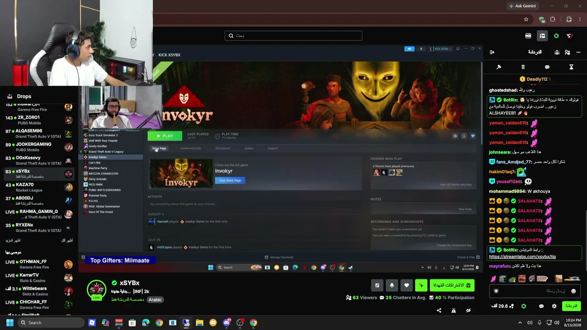Image resolution: width=587 pixels, height=330 pixels.
Task: Click the notification bell under the stream
Action: (392, 285)
